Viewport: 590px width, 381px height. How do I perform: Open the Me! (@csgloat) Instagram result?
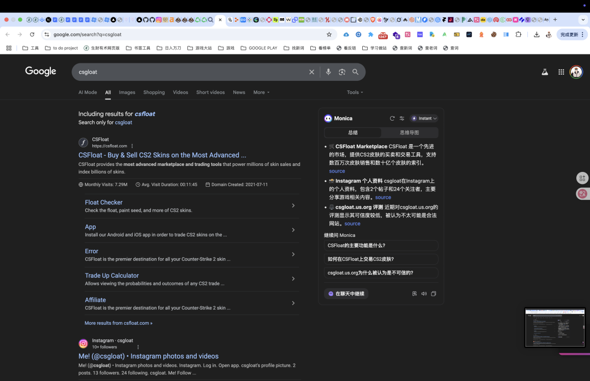coord(148,356)
